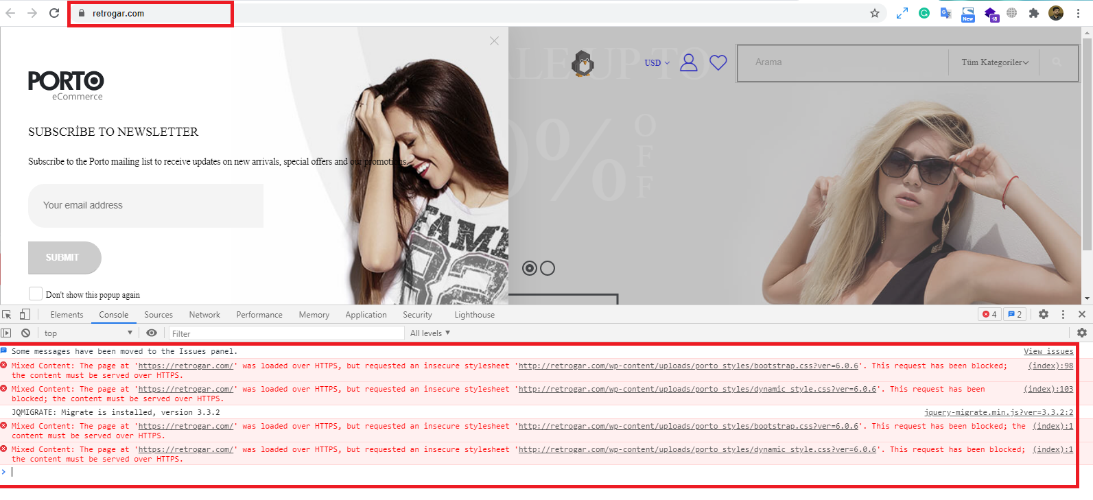Viewport: 1093px width, 500px height.
Task: Click the blue issues count badge
Action: tap(1015, 314)
